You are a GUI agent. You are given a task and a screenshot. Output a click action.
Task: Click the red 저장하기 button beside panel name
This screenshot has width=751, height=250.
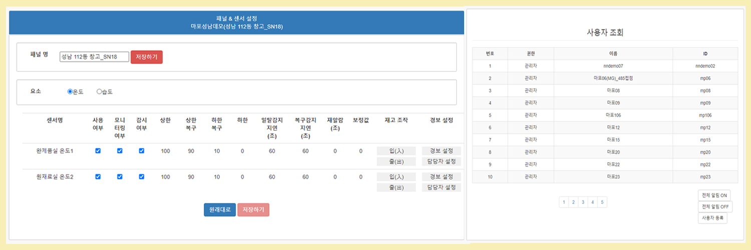pyautogui.click(x=147, y=57)
